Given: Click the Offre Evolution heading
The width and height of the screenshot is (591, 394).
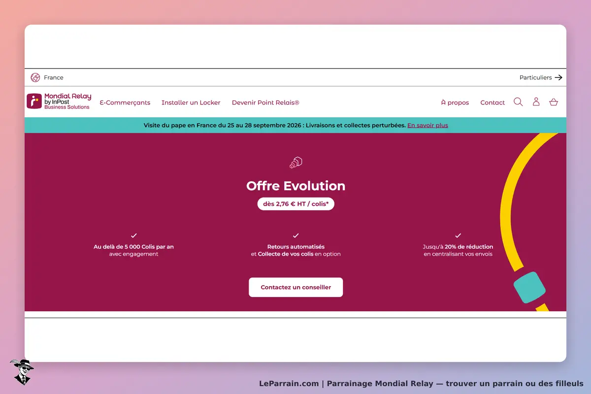Looking at the screenshot, I should click(x=295, y=186).
